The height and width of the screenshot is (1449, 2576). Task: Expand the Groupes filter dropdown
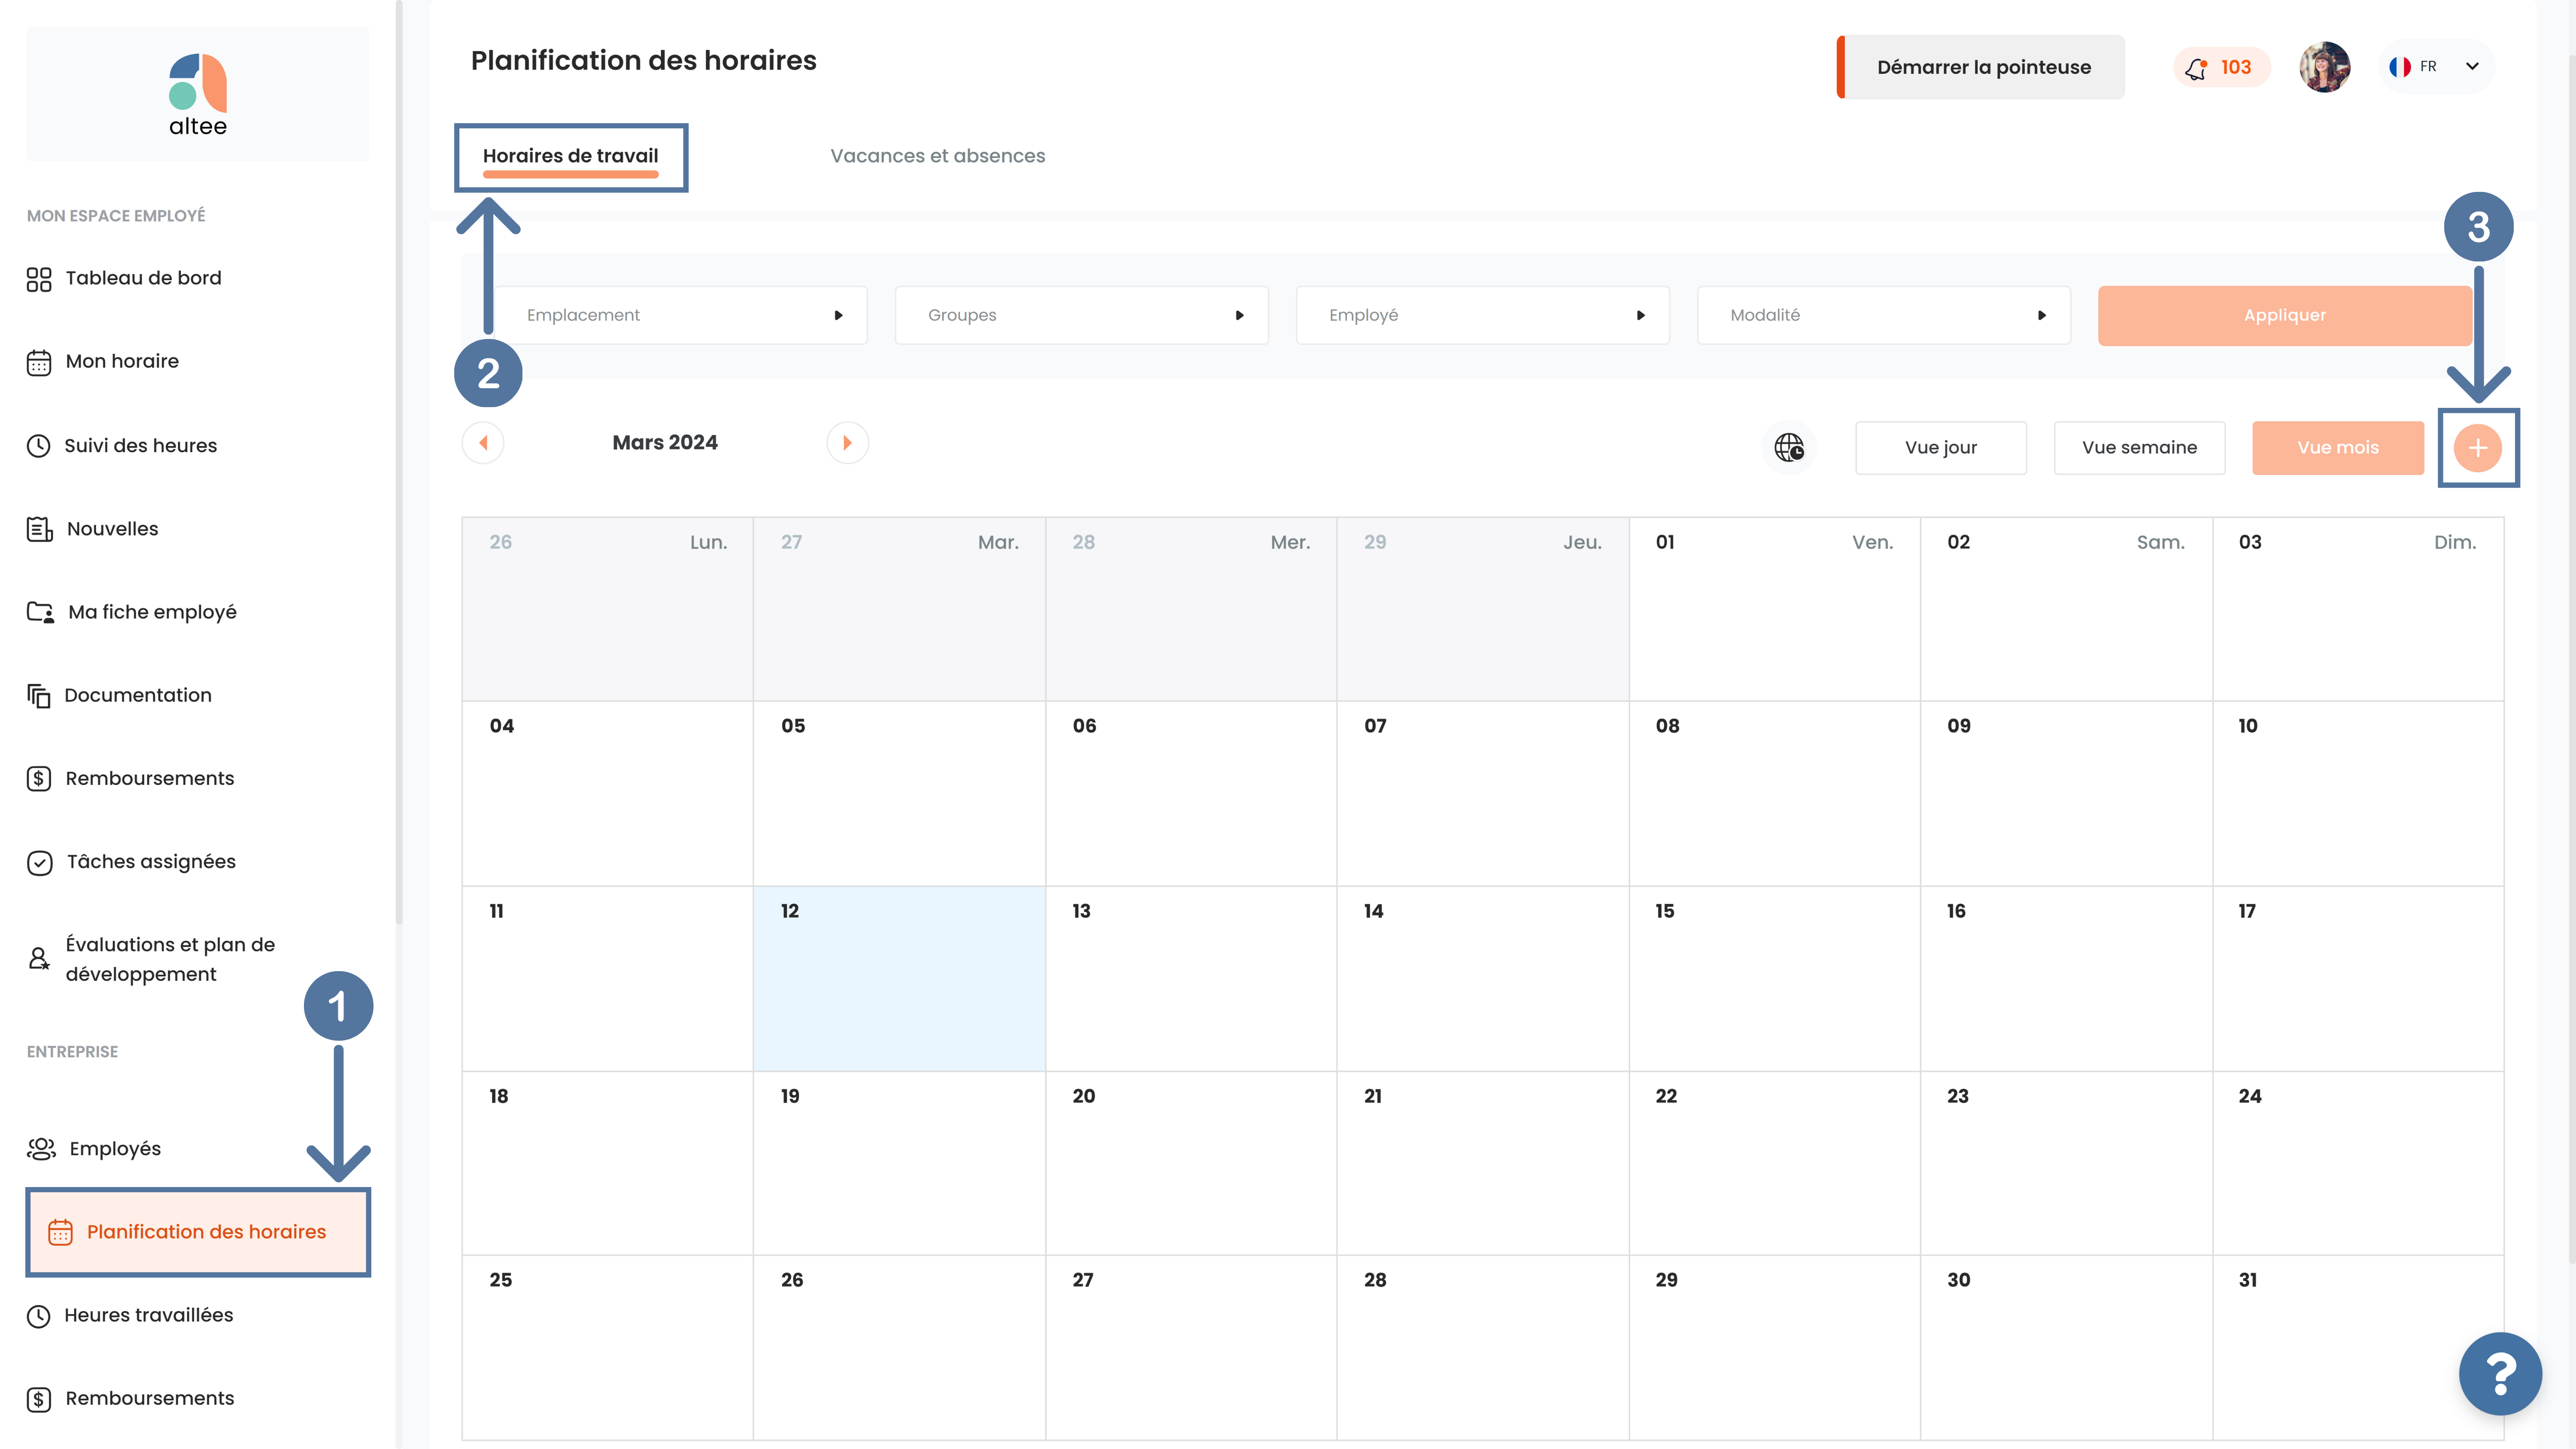point(1082,315)
